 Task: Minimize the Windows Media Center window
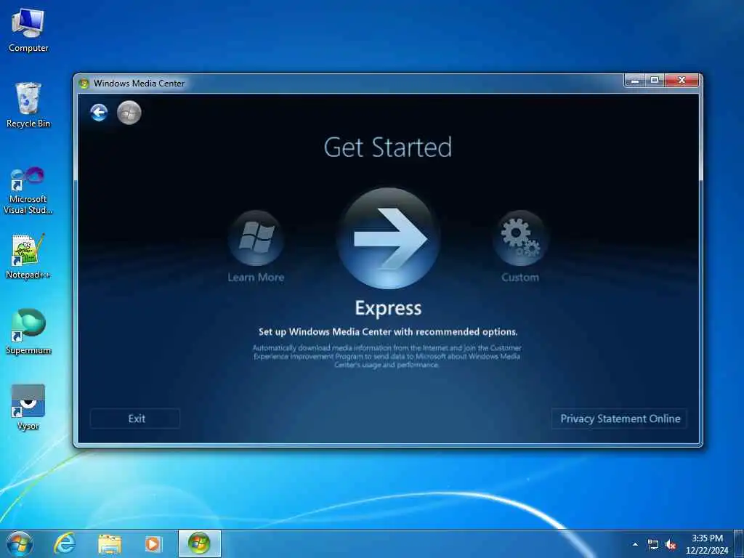tap(635, 81)
